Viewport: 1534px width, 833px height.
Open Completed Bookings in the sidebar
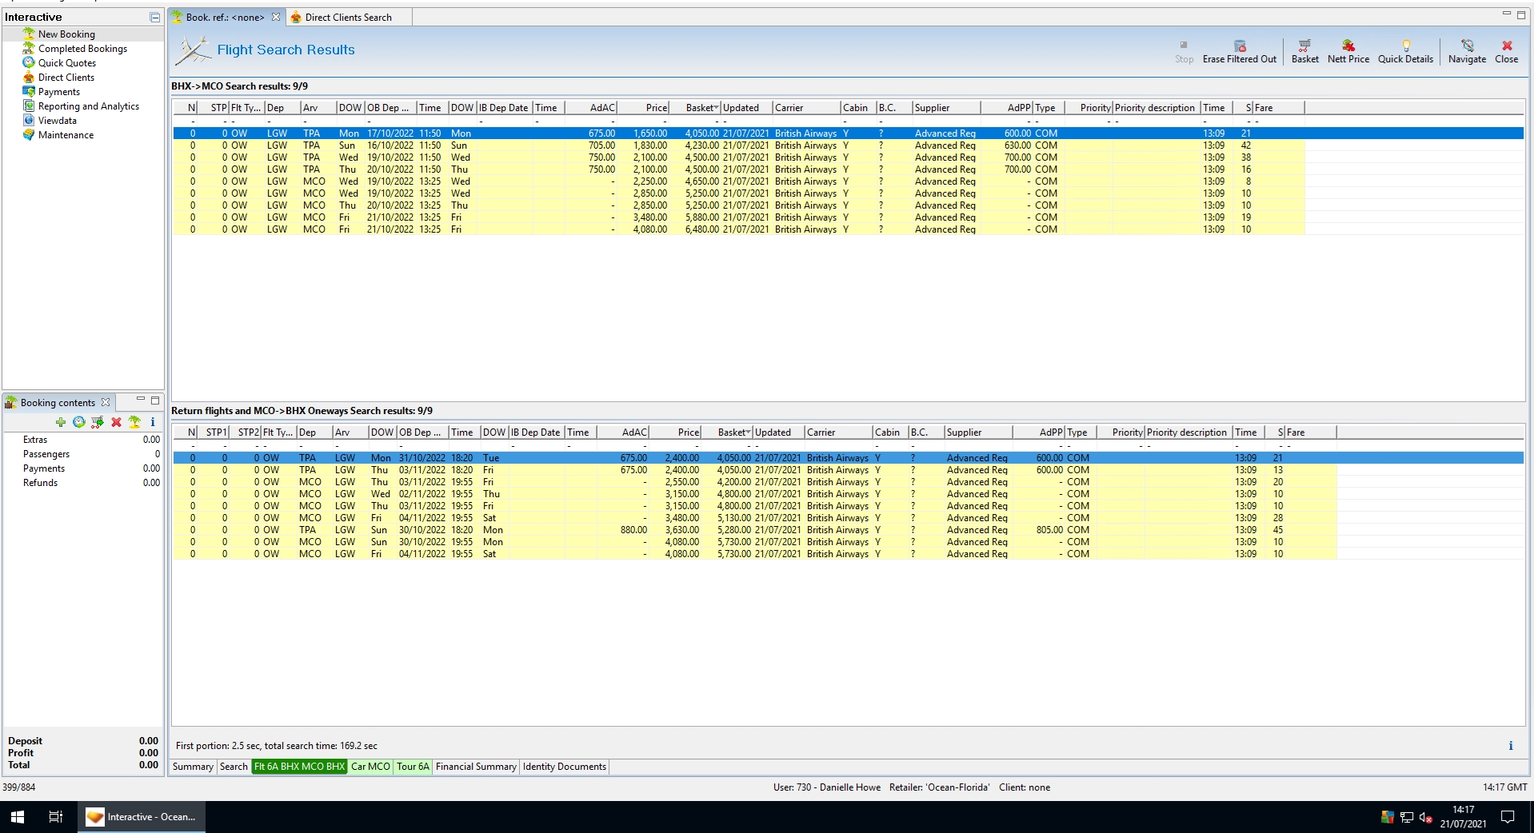(x=82, y=49)
